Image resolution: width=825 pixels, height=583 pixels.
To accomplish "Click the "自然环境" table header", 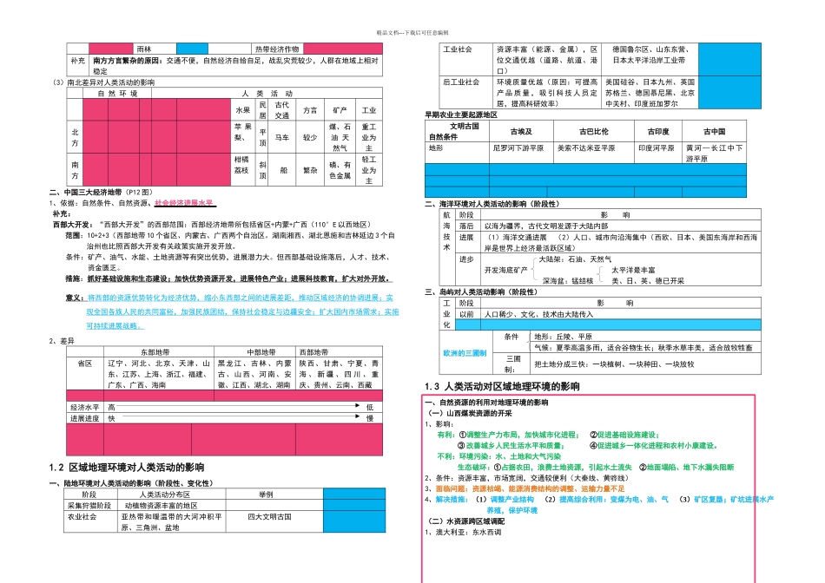I will click(117, 94).
